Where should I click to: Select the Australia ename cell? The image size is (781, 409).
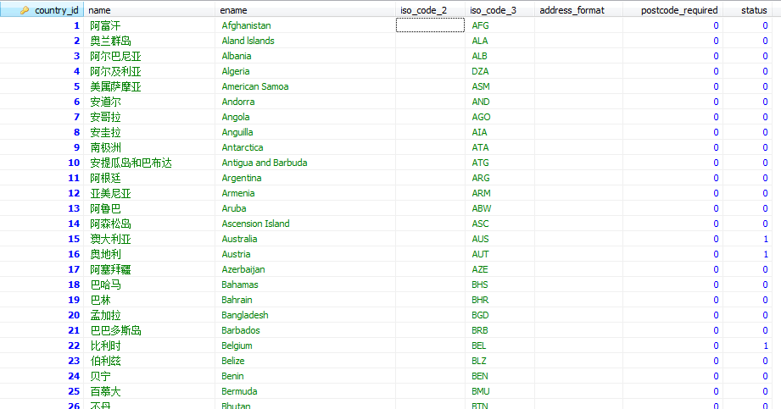[239, 239]
